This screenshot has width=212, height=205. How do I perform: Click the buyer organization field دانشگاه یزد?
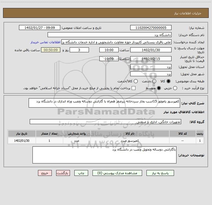pos(110,35)
